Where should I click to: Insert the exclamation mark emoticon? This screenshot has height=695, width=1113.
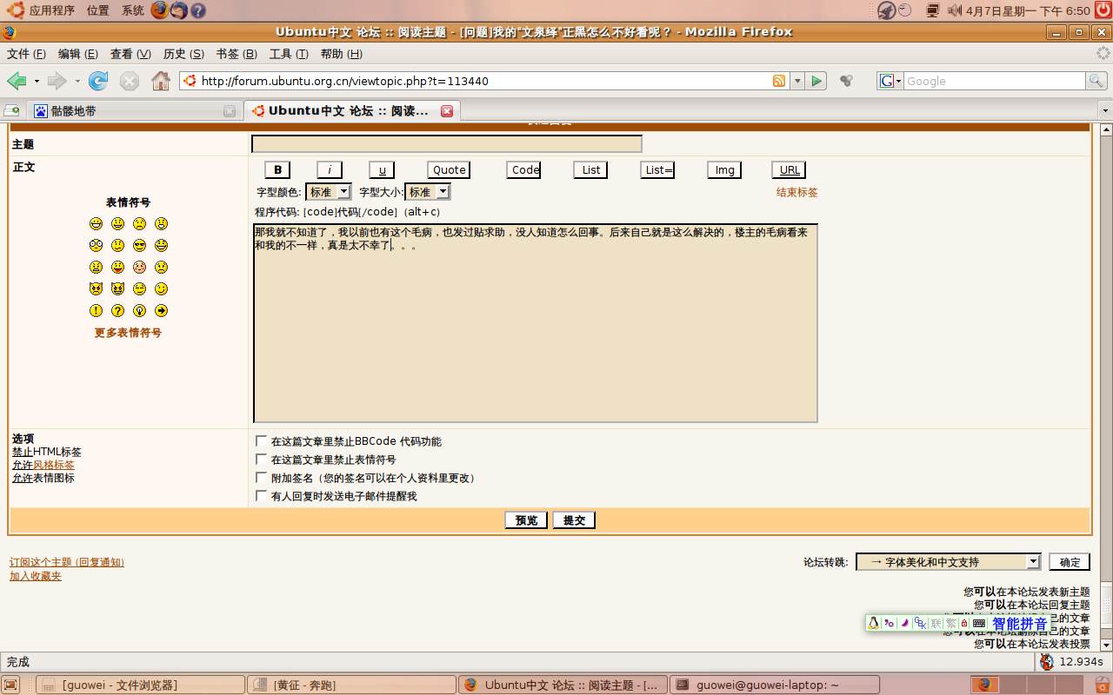tap(96, 311)
